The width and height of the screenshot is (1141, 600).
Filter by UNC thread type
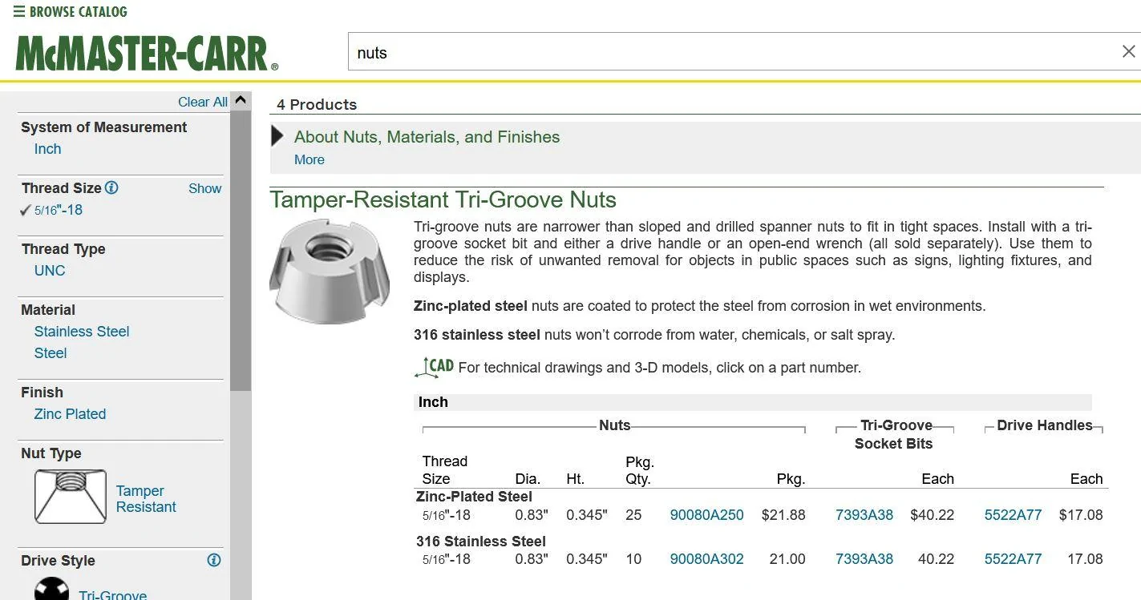point(50,271)
